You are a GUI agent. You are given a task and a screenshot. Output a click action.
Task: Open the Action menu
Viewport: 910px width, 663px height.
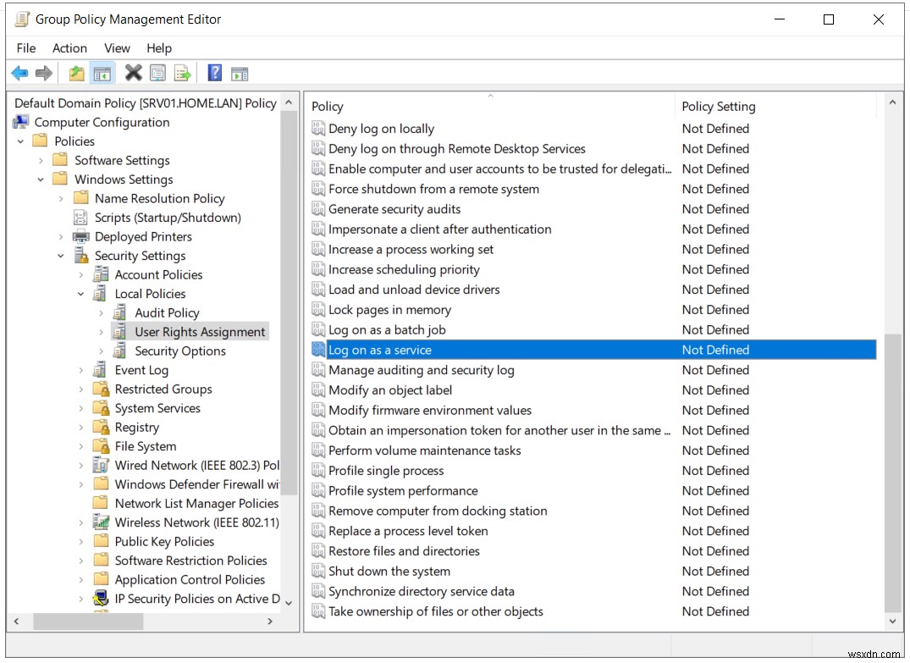point(69,48)
